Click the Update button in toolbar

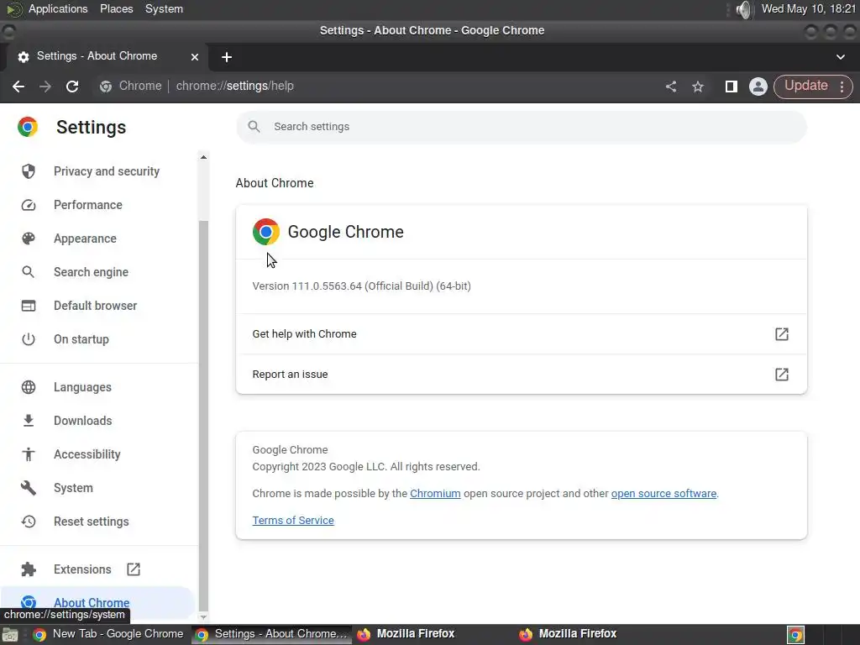pyautogui.click(x=805, y=86)
